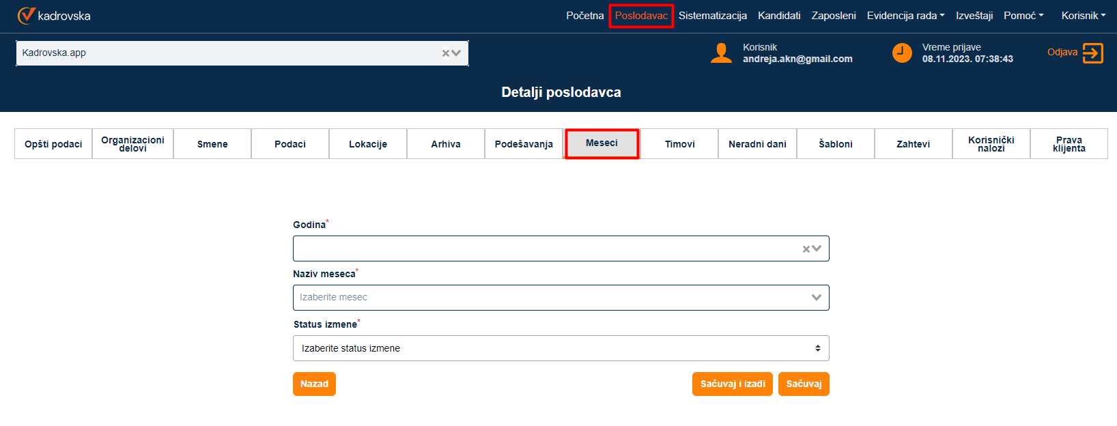Switch to the Neradni dani tab
This screenshot has height=426, width=1117.
(x=757, y=144)
